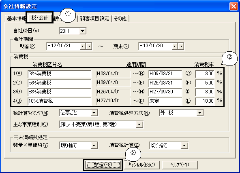Open the 顧客項目設定 tab

[94, 19]
